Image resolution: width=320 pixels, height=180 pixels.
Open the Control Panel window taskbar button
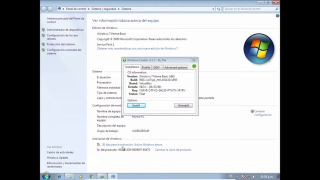coord(112,176)
